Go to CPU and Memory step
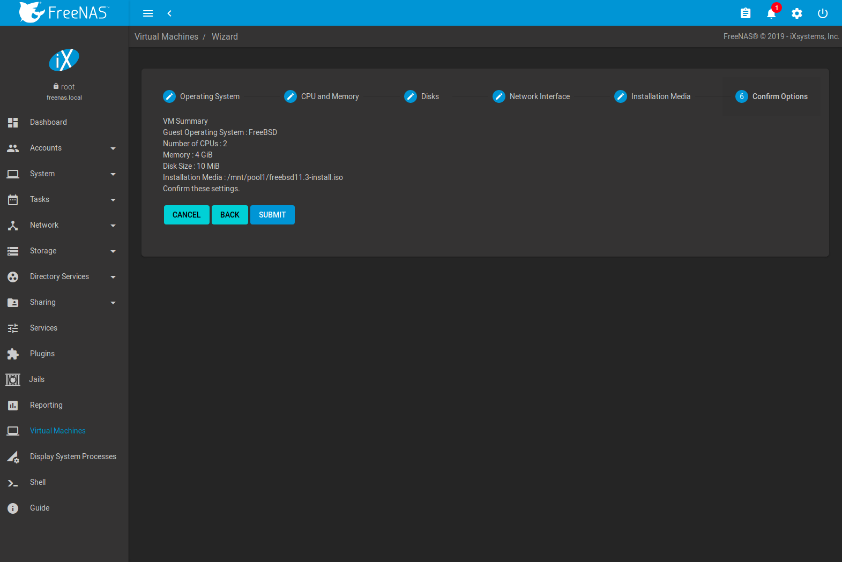The image size is (842, 562). pos(322,96)
